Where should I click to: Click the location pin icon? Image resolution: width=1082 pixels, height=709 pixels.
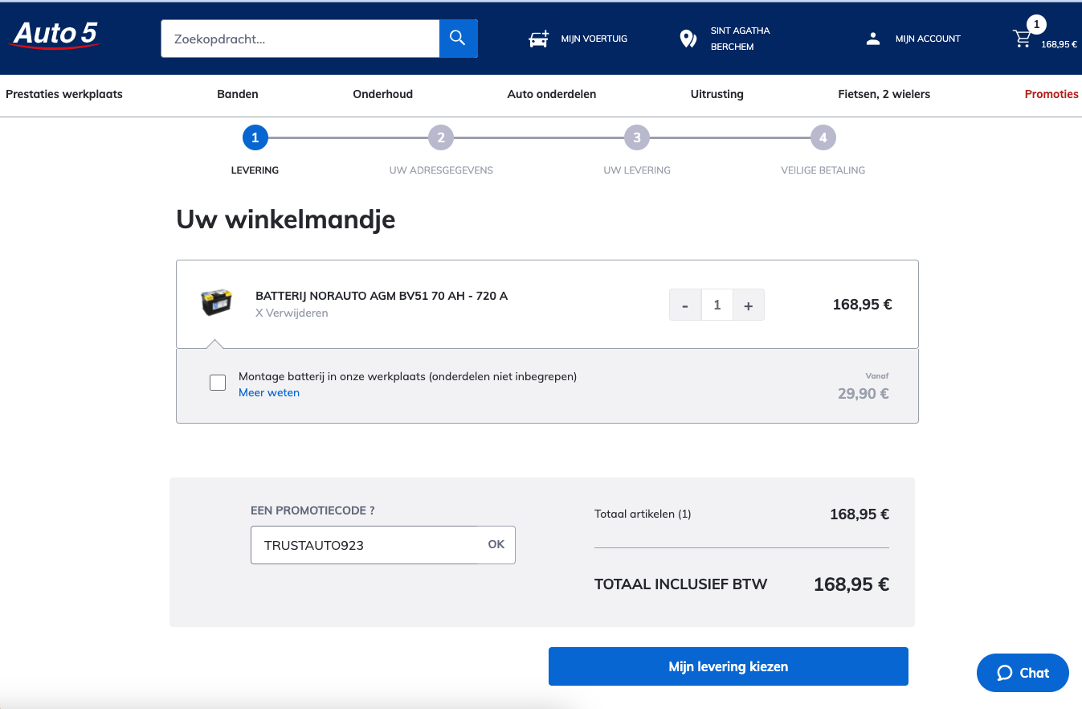point(688,39)
